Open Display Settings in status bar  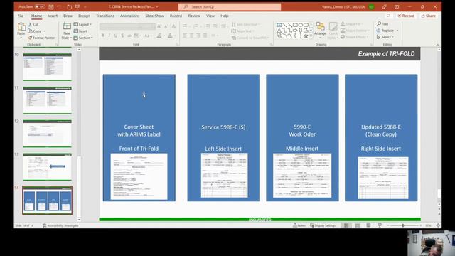323,225
